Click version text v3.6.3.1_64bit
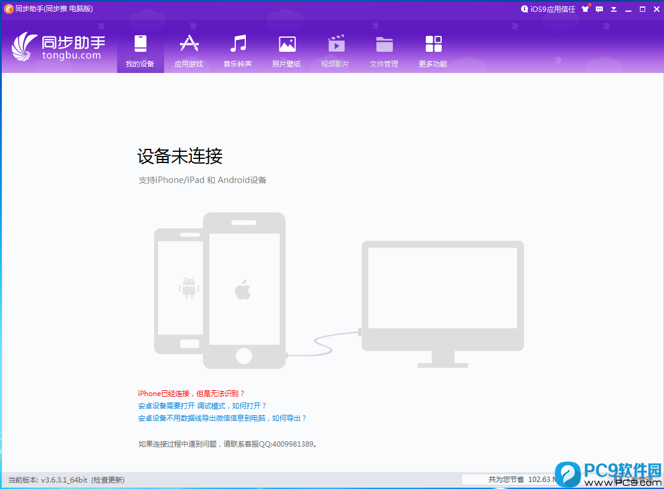664x489 pixels. pyautogui.click(x=64, y=480)
